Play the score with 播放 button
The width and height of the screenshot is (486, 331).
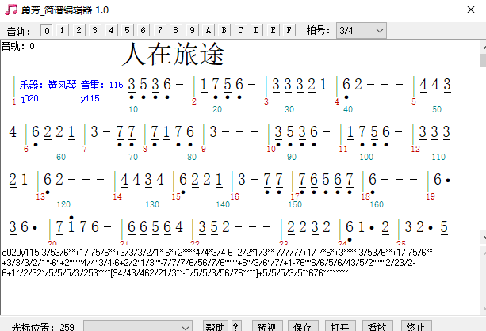(x=377, y=325)
